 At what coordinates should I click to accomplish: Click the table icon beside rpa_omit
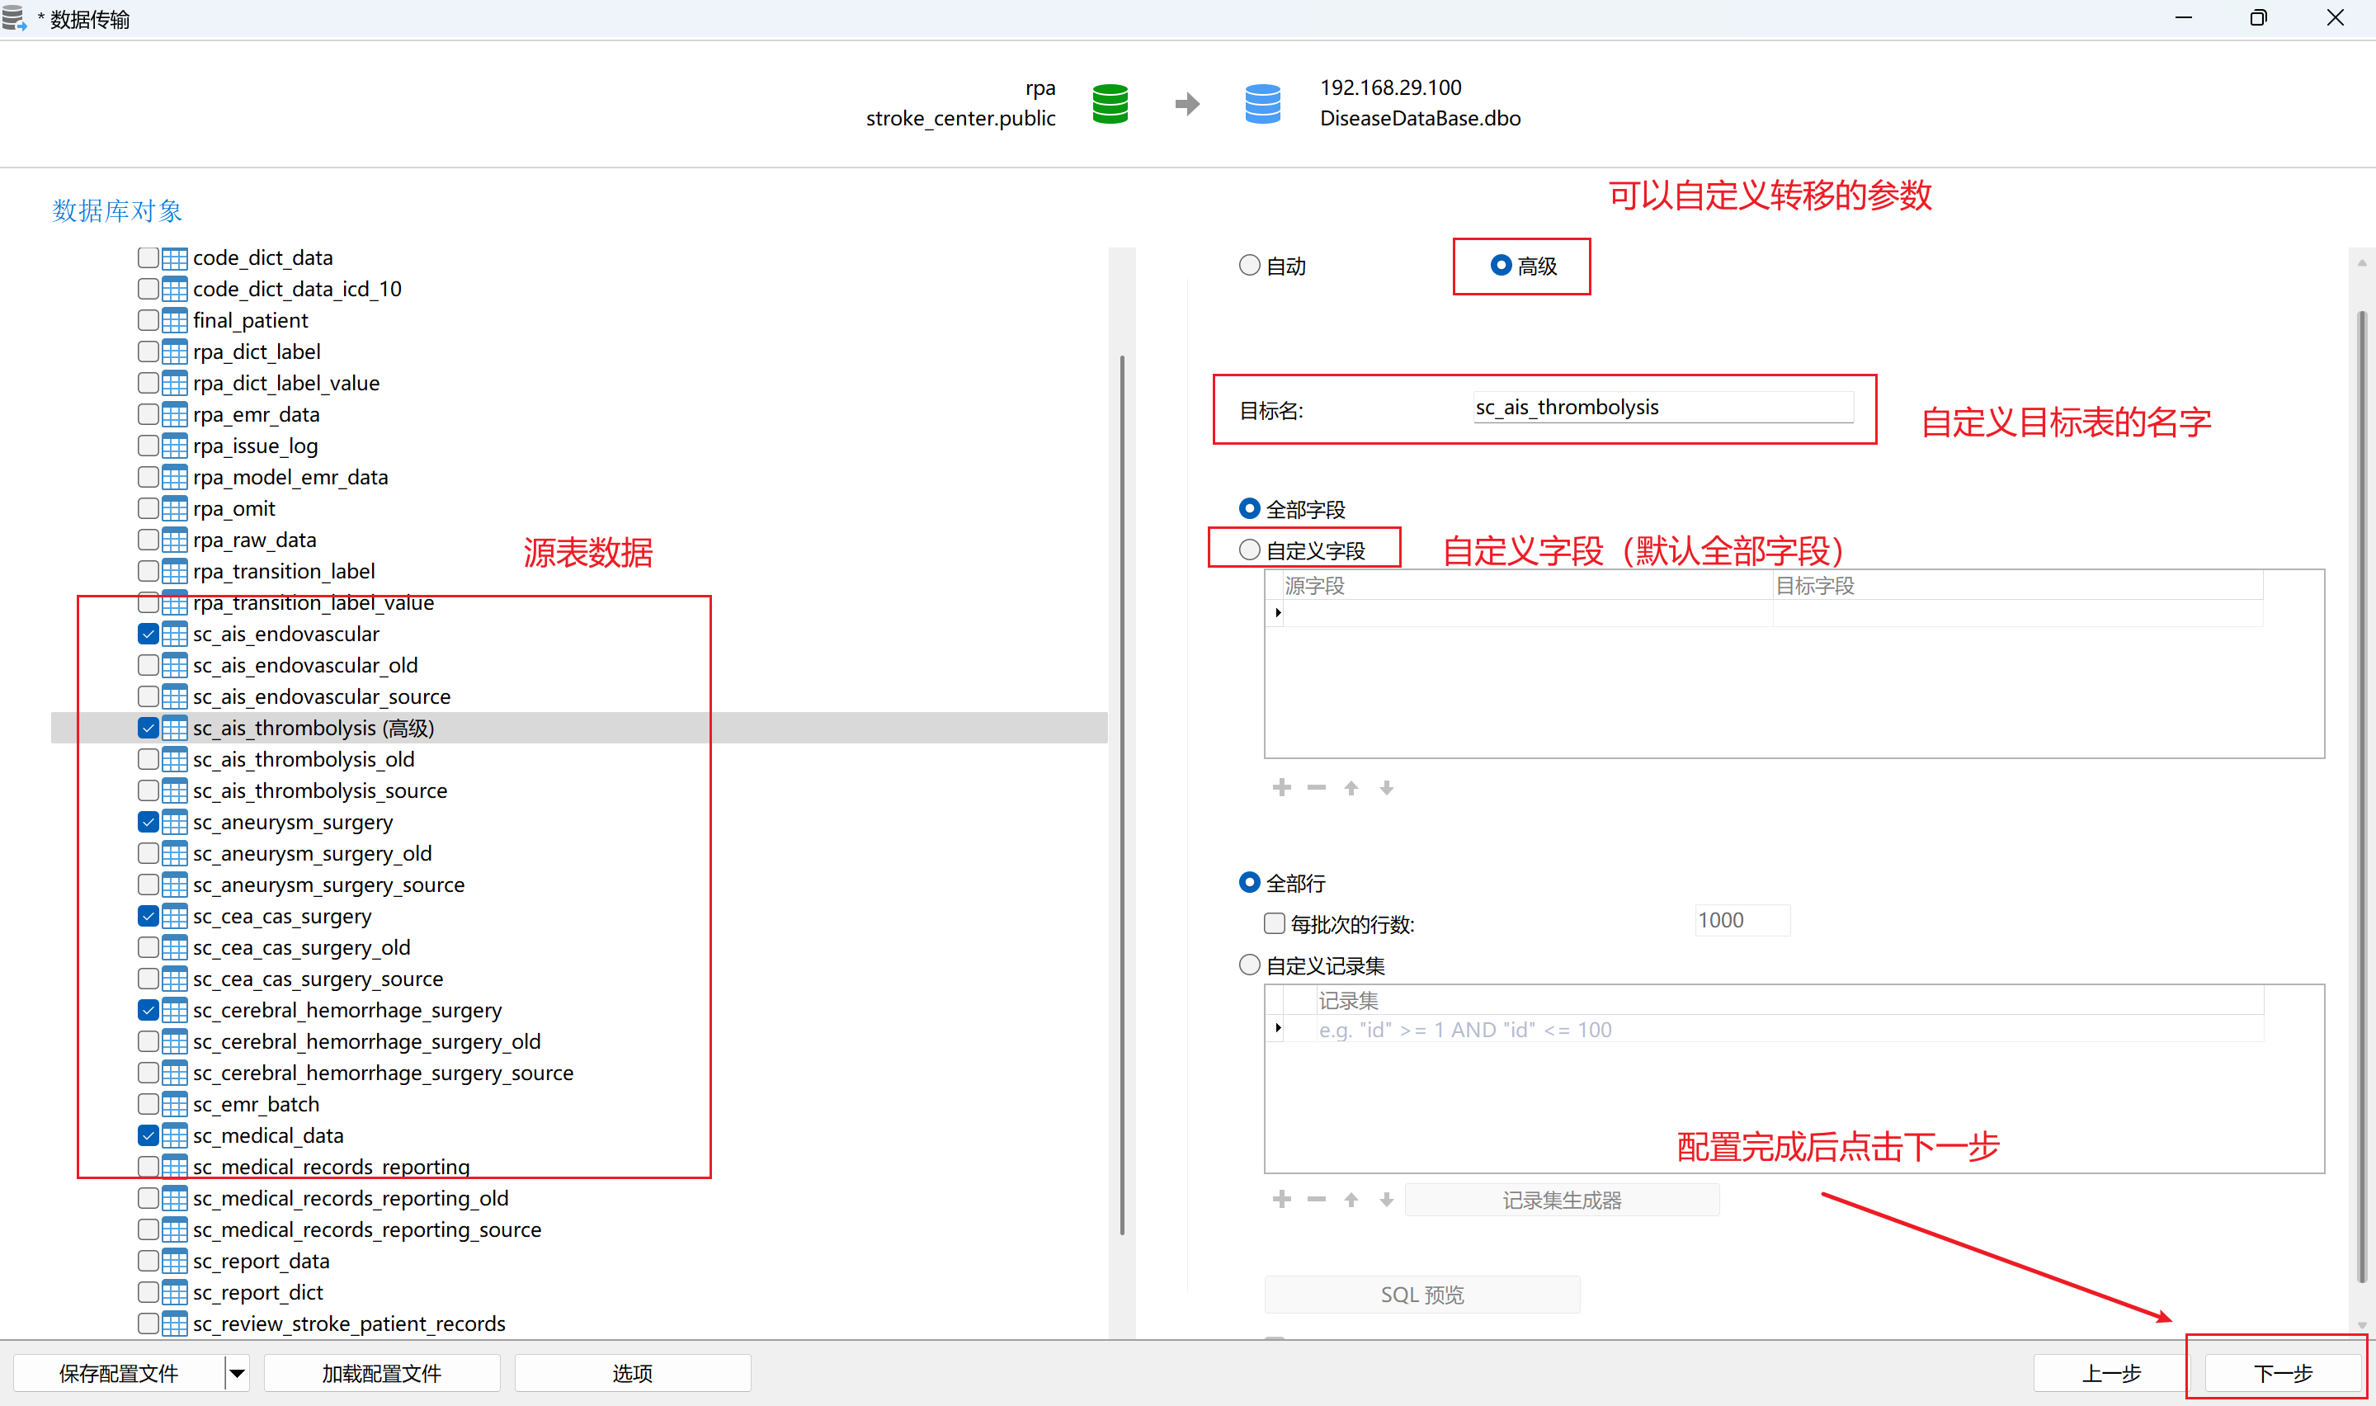tap(174, 509)
